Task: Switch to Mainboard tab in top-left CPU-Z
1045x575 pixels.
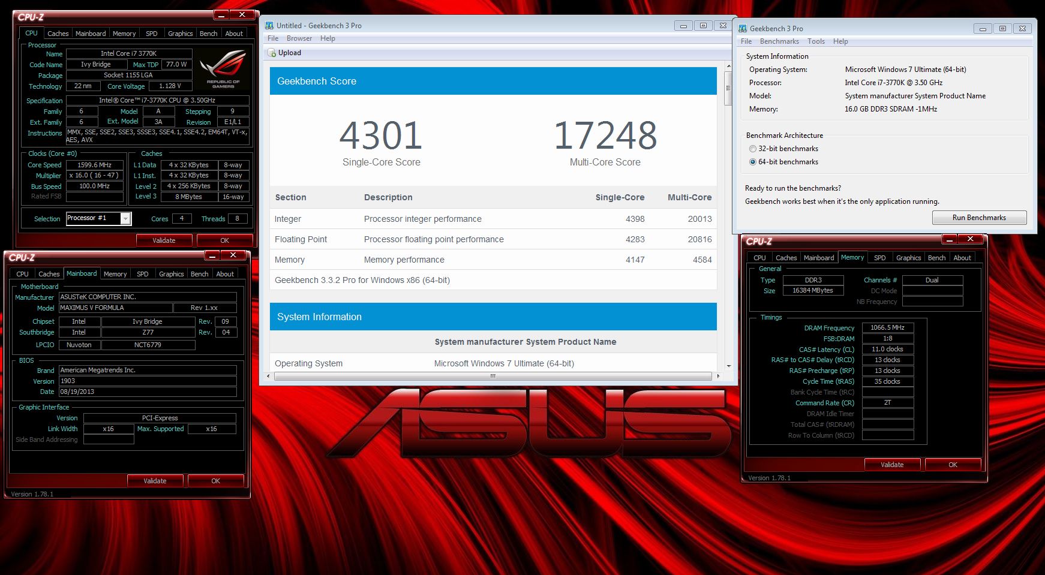Action: click(91, 34)
